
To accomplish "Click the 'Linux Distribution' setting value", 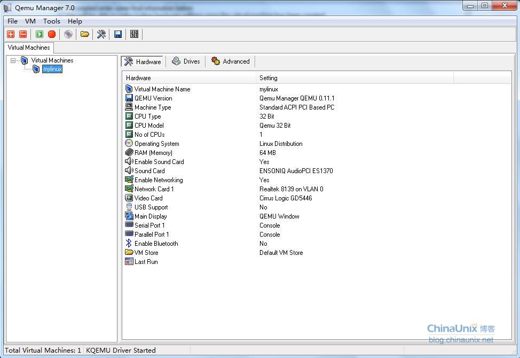I will [x=281, y=144].
